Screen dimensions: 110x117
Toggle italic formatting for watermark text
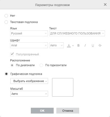(x=85, y=46)
